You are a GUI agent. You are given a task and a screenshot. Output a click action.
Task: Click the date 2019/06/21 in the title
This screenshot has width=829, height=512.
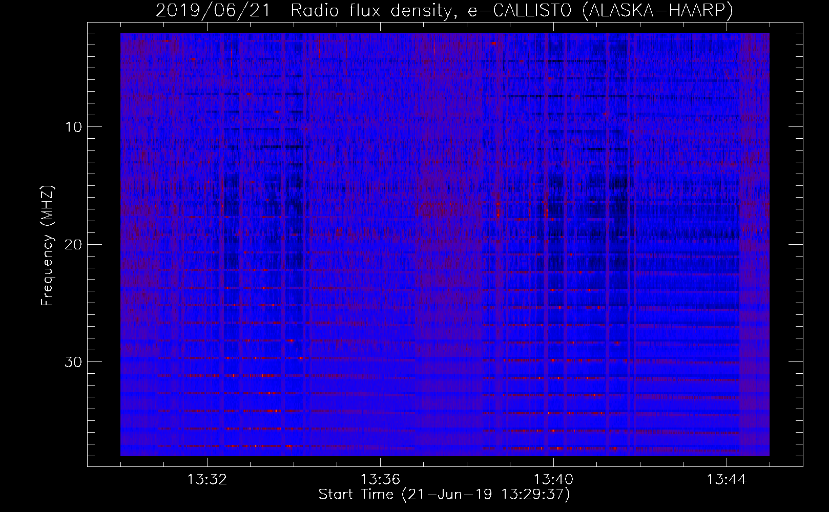(x=213, y=10)
